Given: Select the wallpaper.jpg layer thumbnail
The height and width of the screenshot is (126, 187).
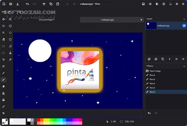Looking at the screenshot, I should [x=151, y=26].
